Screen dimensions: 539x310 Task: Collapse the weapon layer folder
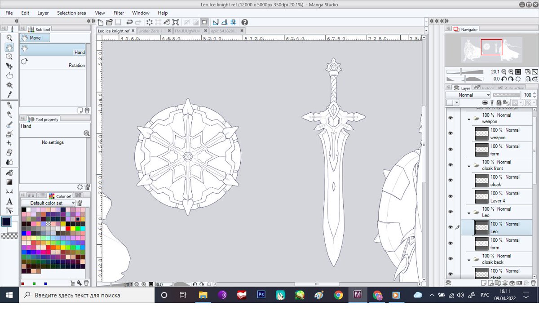[469, 119]
